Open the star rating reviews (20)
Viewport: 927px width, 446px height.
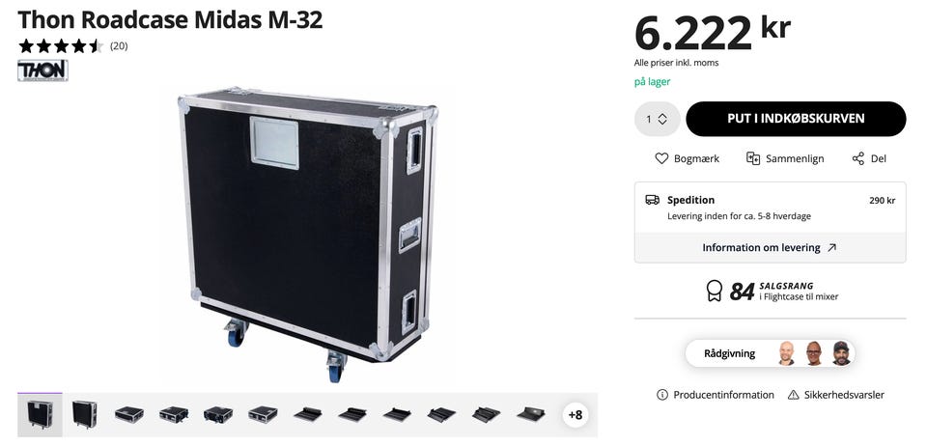72,46
